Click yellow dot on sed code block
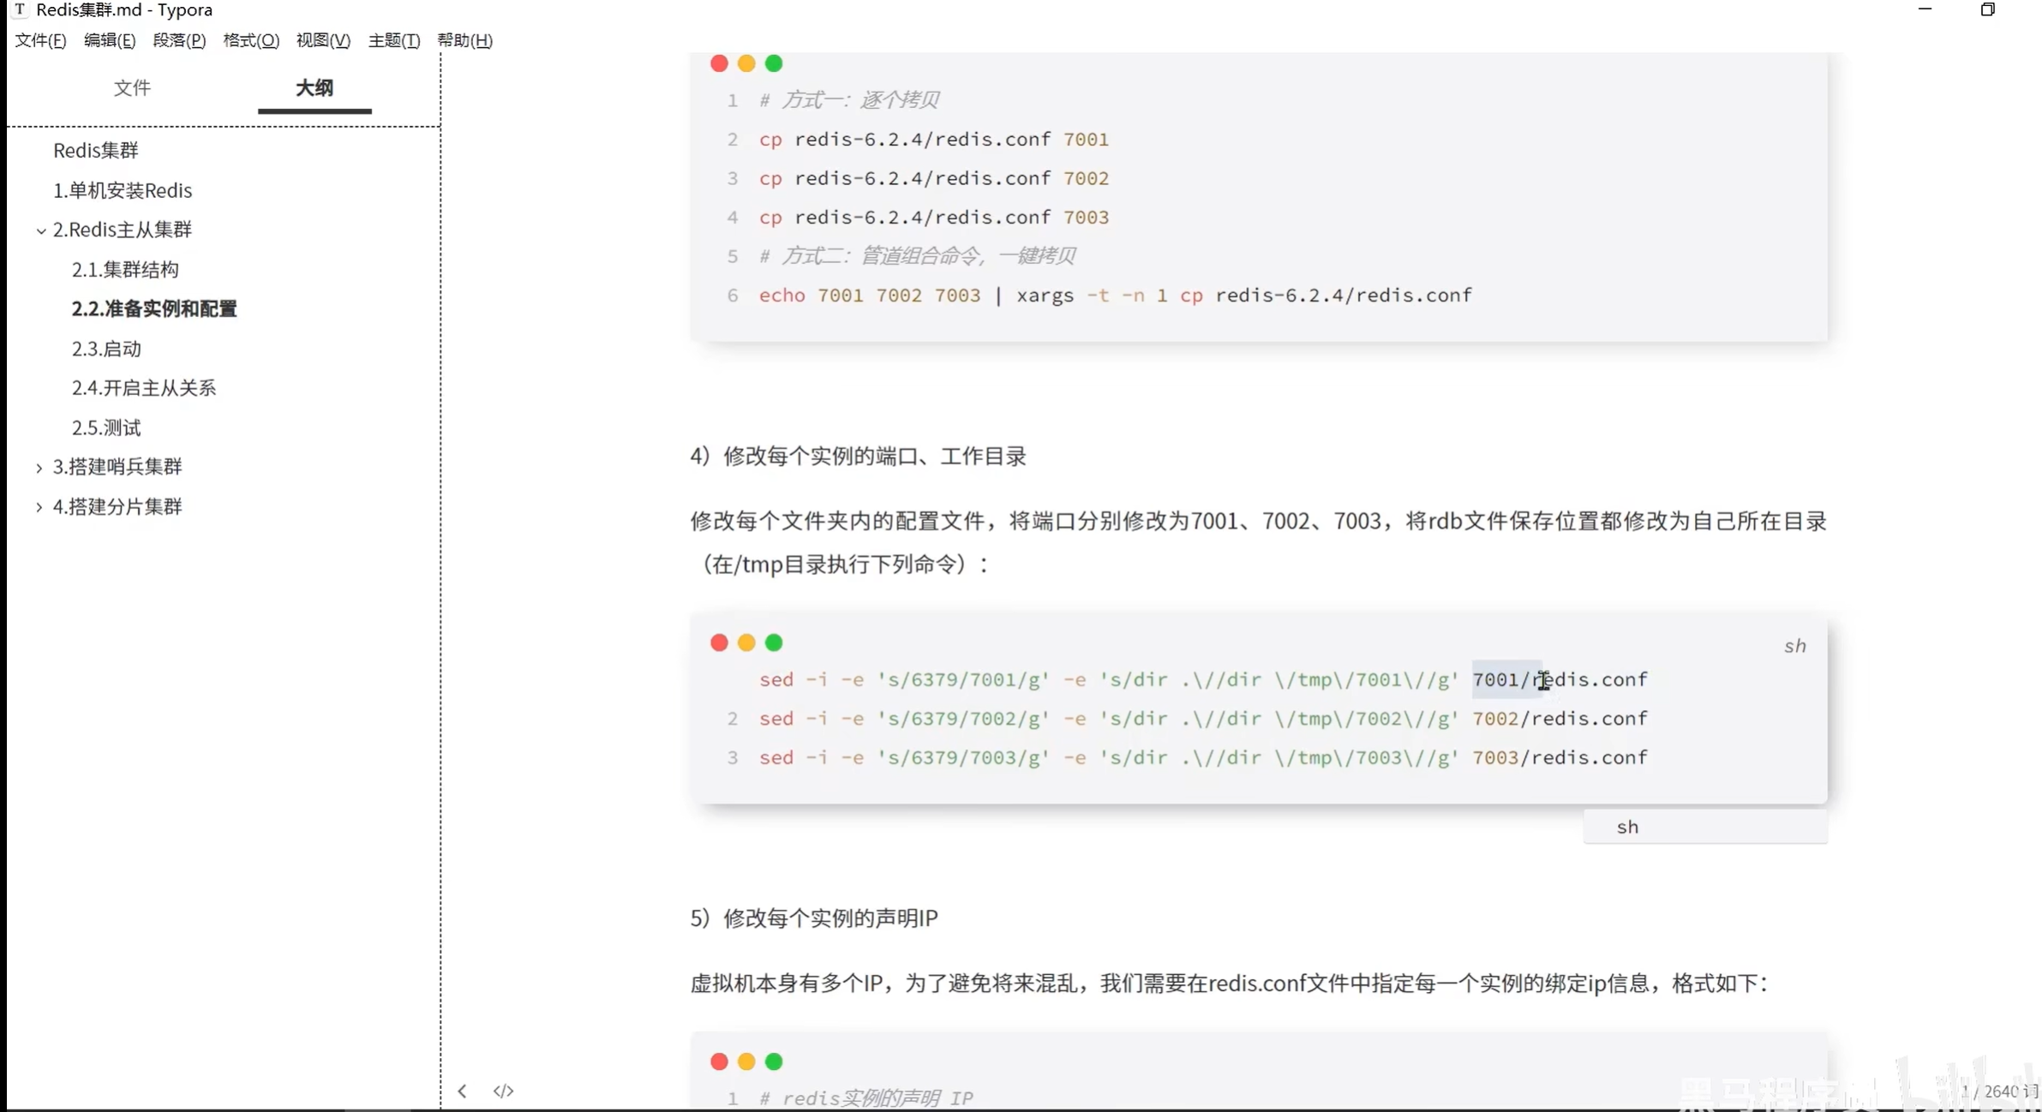2042x1112 pixels. click(746, 643)
